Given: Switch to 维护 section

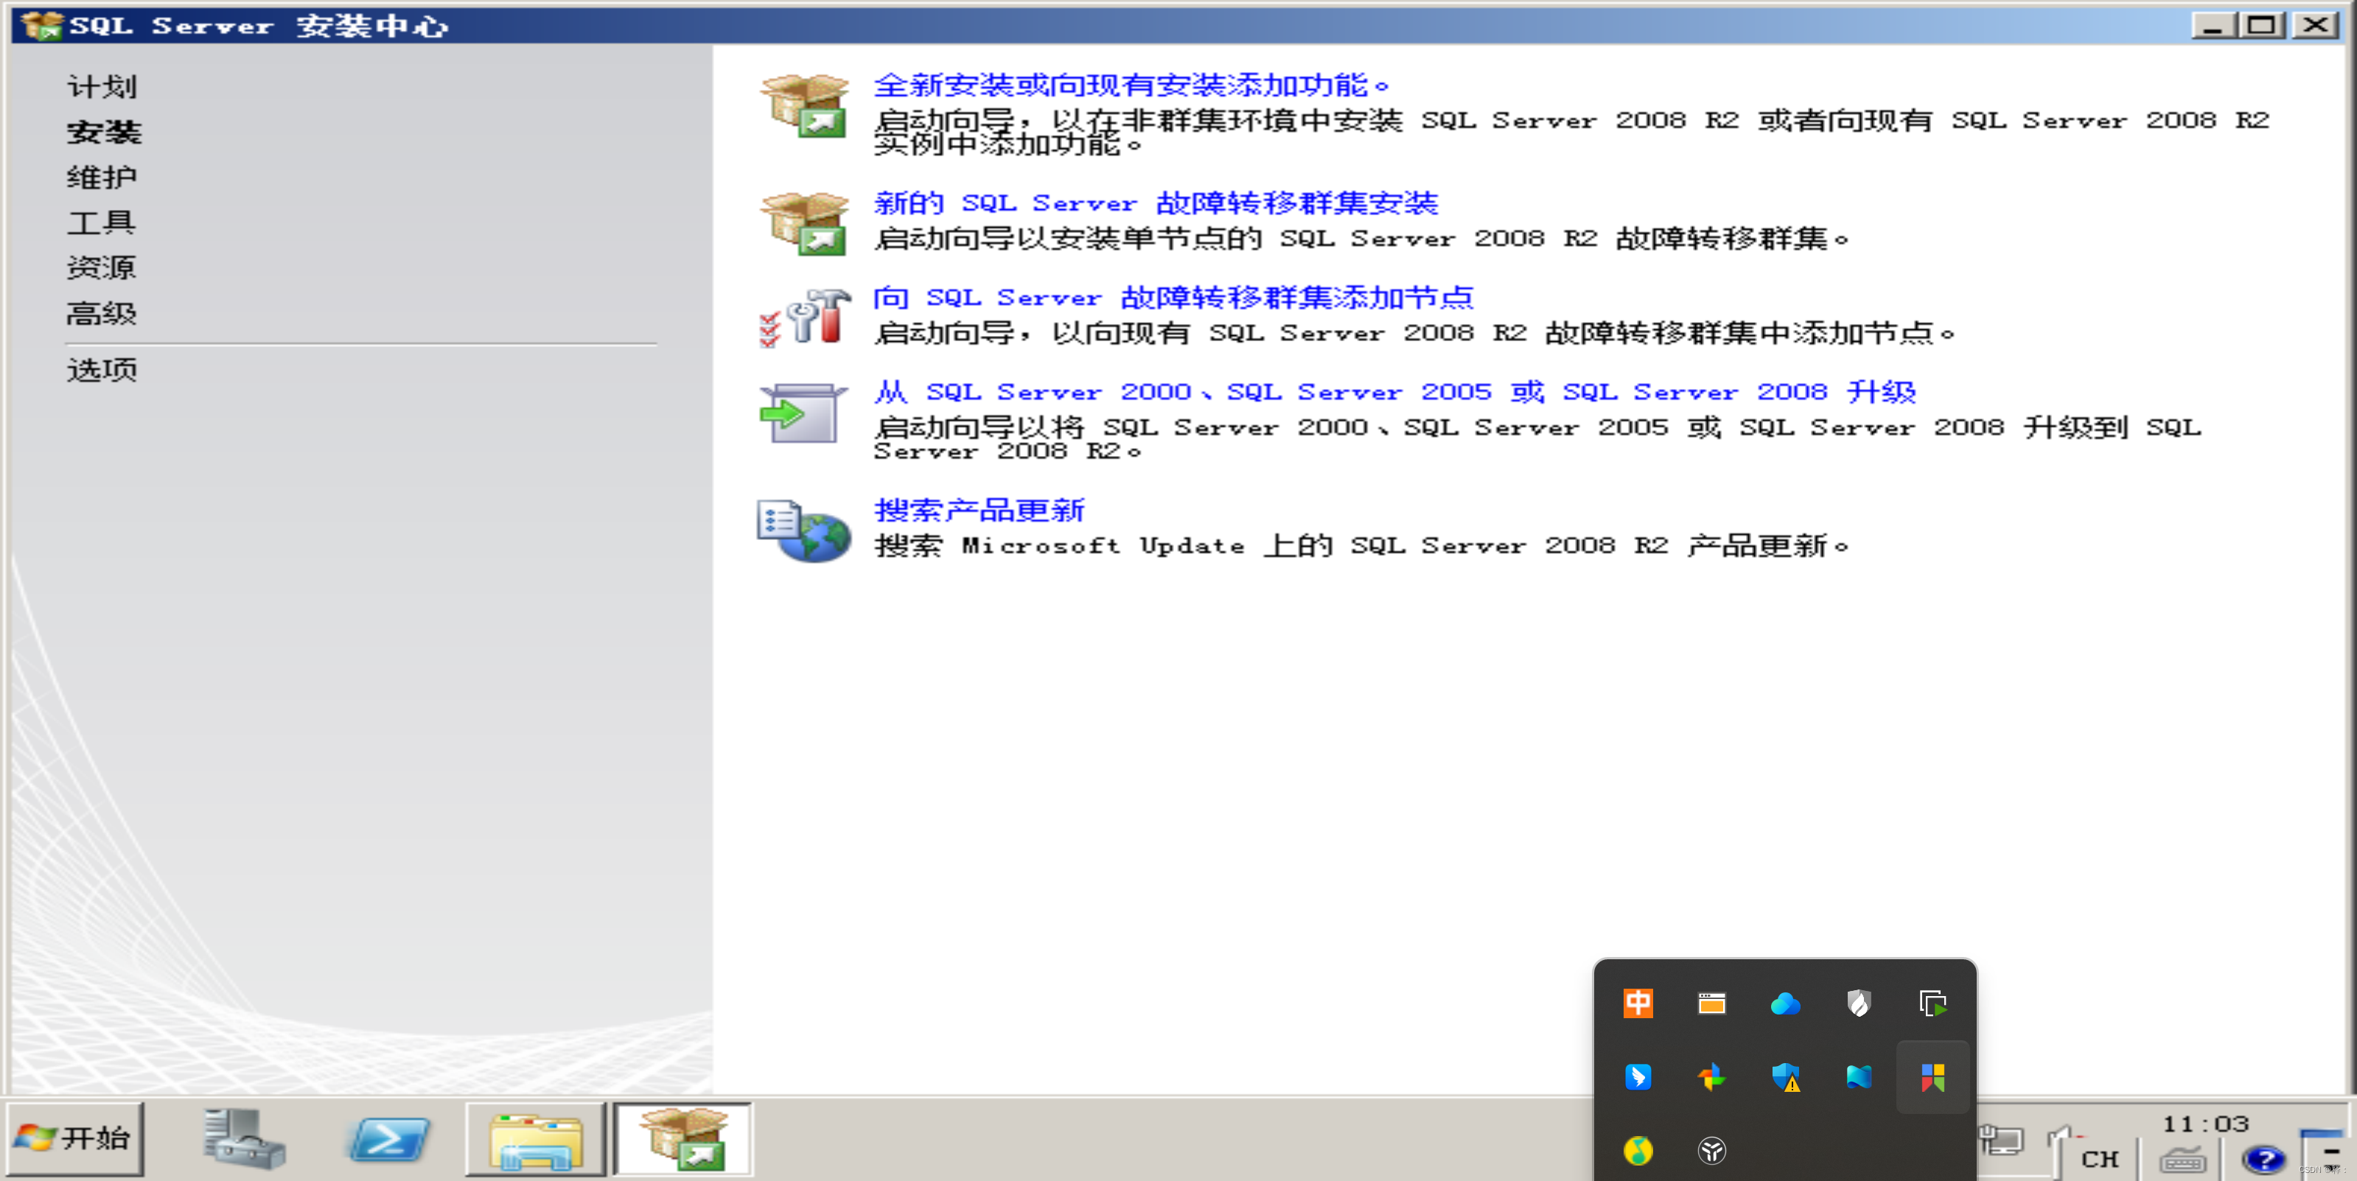Looking at the screenshot, I should point(102,178).
